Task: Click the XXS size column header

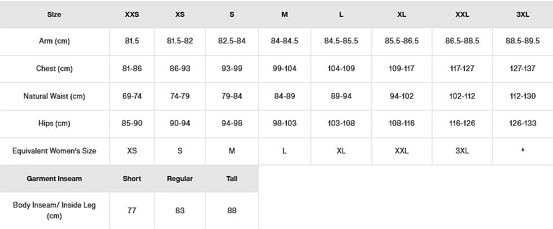Action: tap(131, 14)
